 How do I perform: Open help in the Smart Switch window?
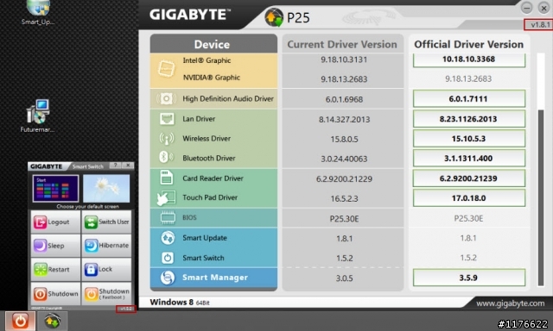[x=115, y=165]
